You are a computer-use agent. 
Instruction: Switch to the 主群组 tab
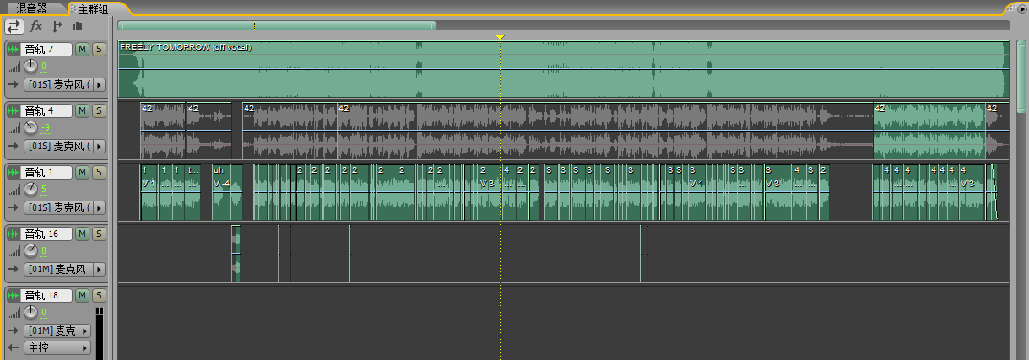tap(93, 8)
